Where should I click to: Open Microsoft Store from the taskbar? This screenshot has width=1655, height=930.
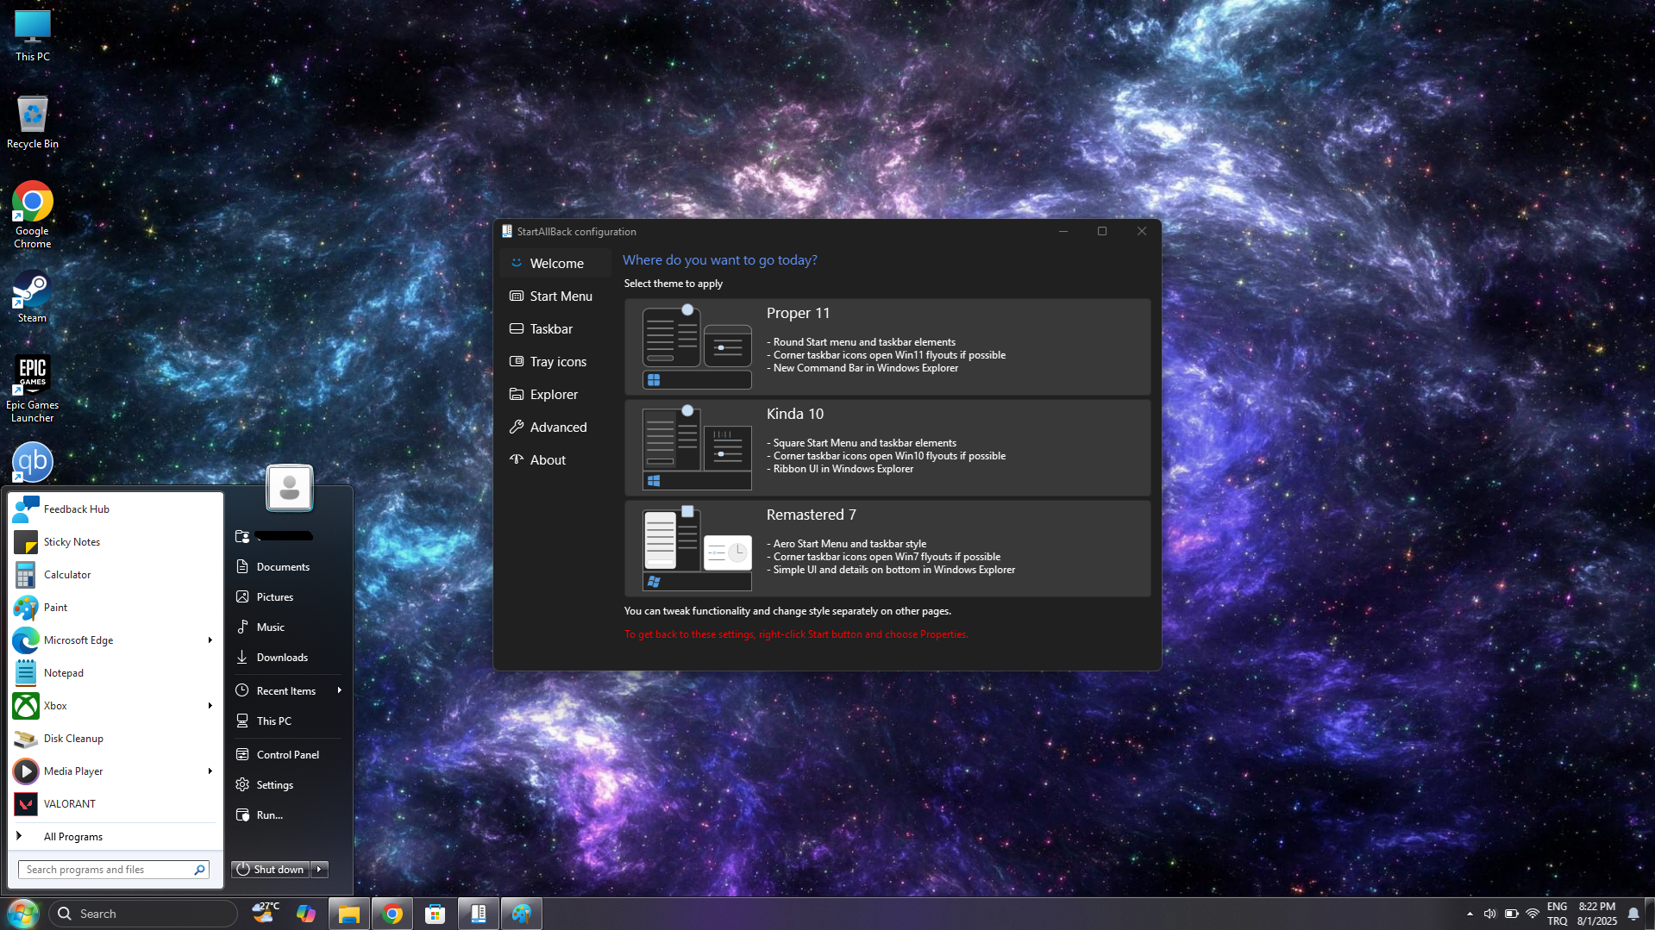[436, 914]
